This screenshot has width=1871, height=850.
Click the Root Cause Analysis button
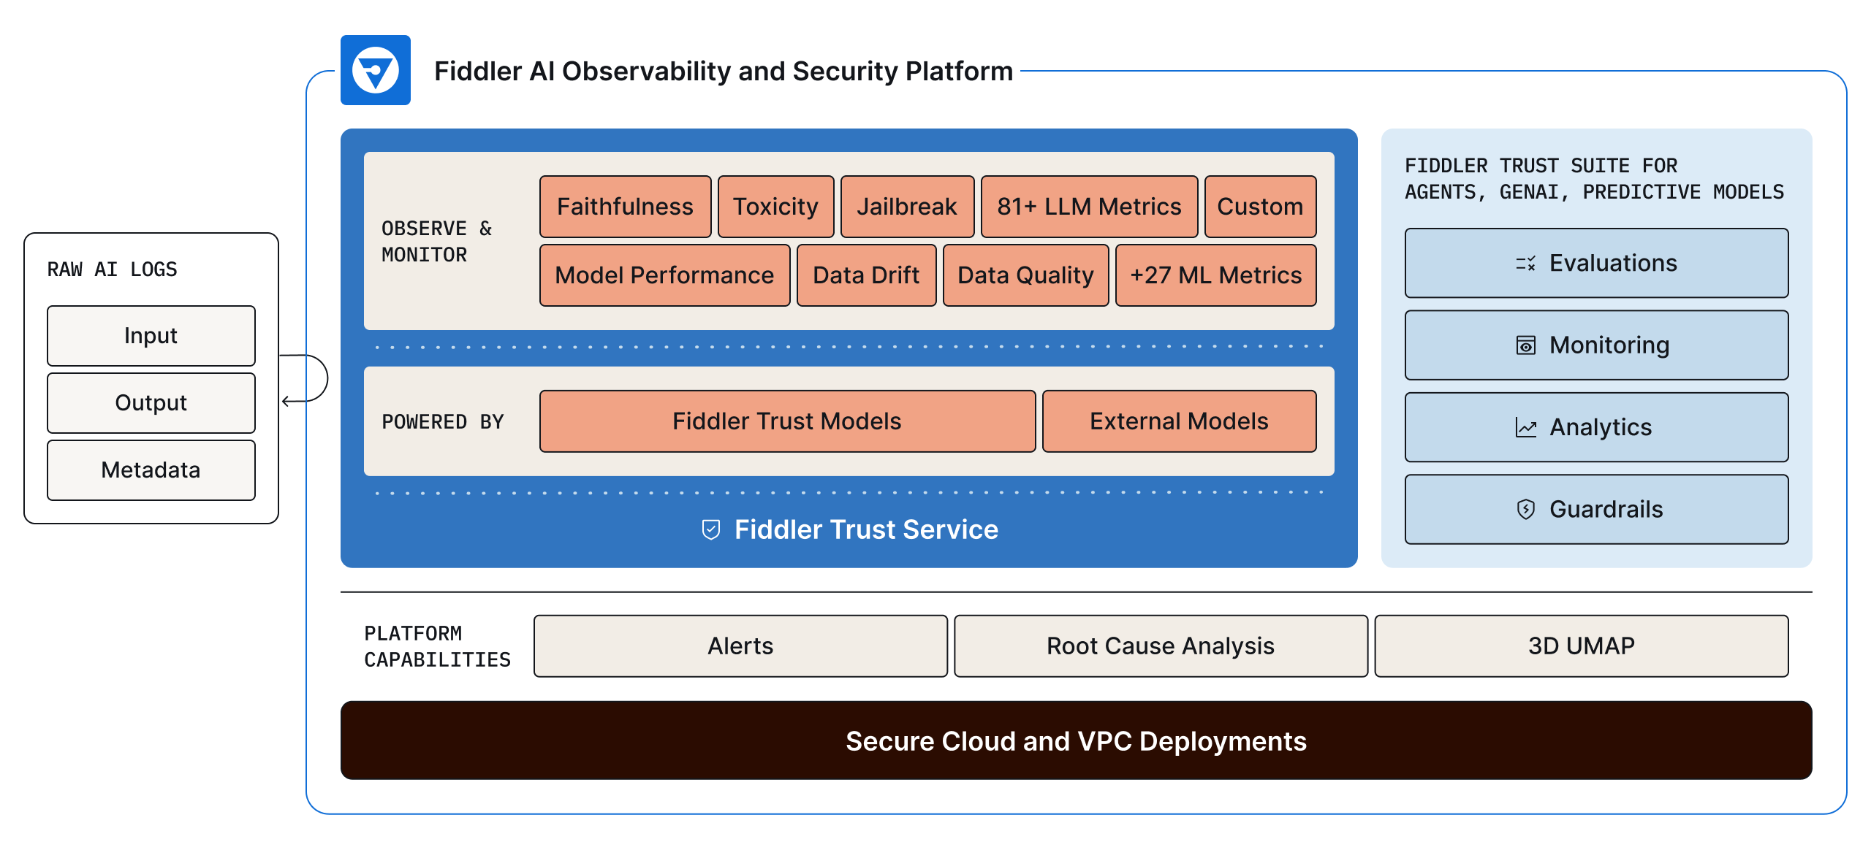[x=1161, y=646]
